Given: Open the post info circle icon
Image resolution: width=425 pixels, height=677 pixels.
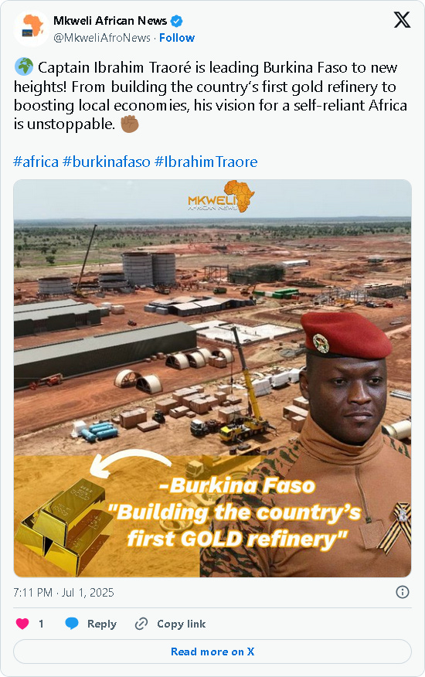Looking at the screenshot, I should 402,592.
